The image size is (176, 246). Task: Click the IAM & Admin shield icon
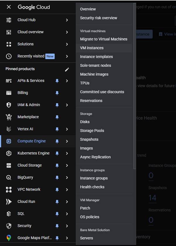[x=9, y=105]
